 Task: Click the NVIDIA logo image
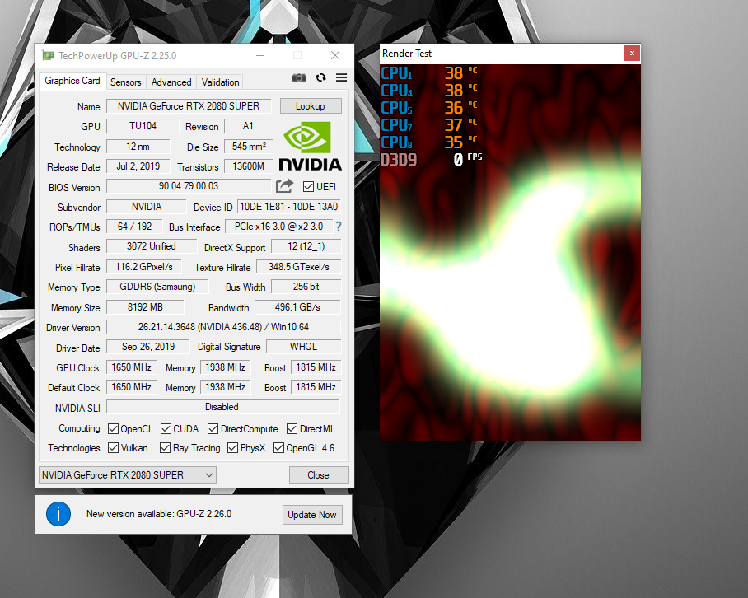pyautogui.click(x=310, y=146)
